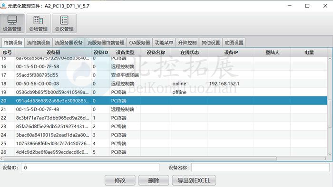The width and height of the screenshot is (333, 187).
Task: Switch to the 流终端设备 tab
Action: pyautogui.click(x=39, y=43)
